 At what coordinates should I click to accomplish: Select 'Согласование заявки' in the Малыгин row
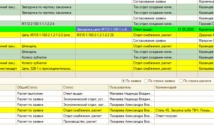click(x=154, y=41)
